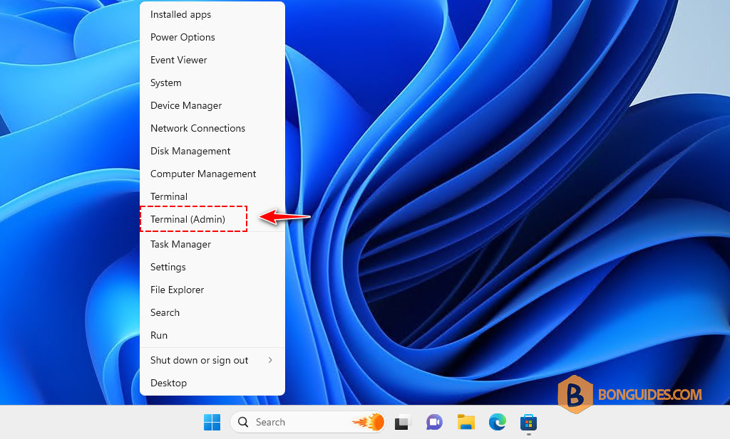Open Power Options entry
This screenshot has width=730, height=439.
212,38
